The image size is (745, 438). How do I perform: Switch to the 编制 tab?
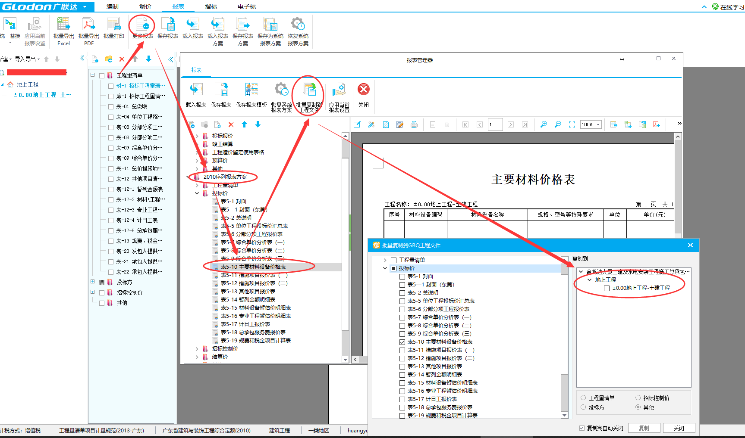113,6
